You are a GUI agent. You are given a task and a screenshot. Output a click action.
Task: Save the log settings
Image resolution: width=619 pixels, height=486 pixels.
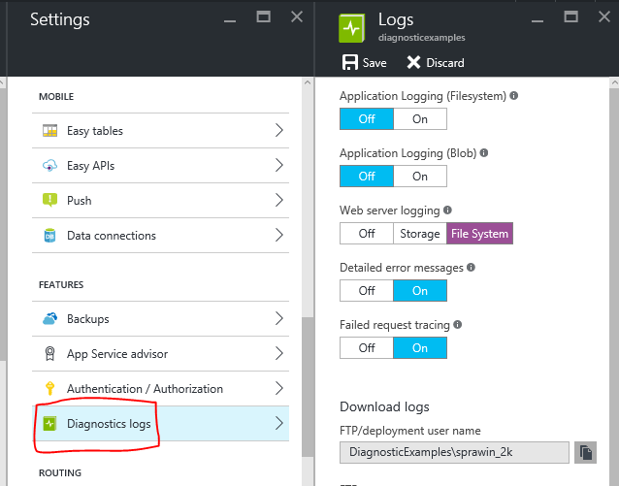(x=364, y=63)
